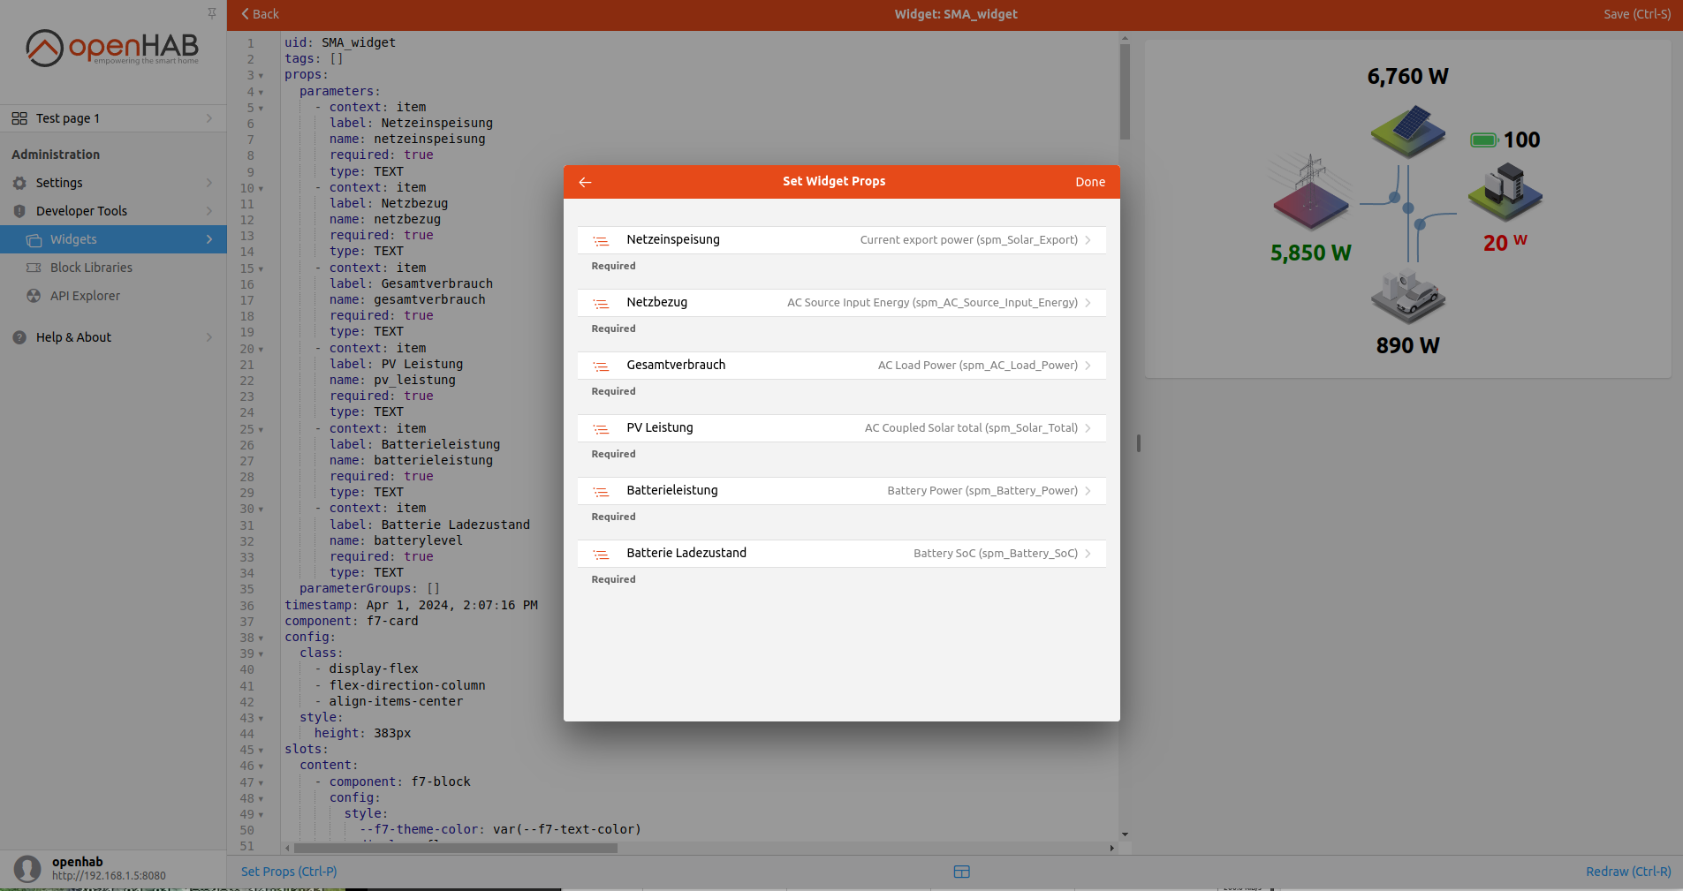Click the Gesamtverbrauch list icon
Screen dimensions: 1683x891
[x=601, y=366]
